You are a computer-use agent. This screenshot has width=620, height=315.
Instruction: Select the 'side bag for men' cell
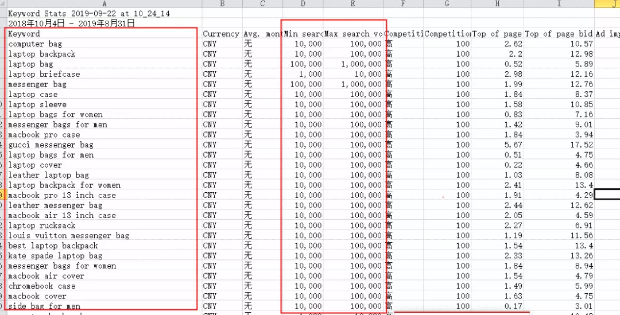(x=104, y=306)
